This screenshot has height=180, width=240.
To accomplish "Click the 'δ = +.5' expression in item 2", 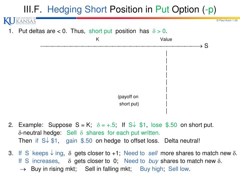I will coord(106,125).
